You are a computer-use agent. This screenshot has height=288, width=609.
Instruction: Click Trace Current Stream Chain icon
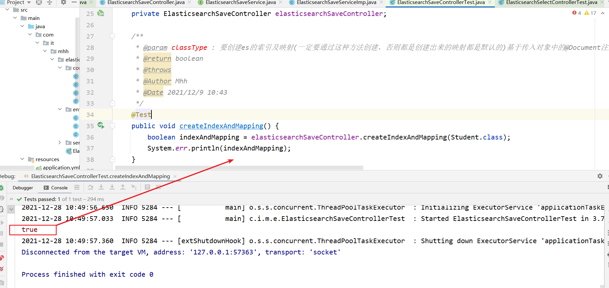[158, 187]
